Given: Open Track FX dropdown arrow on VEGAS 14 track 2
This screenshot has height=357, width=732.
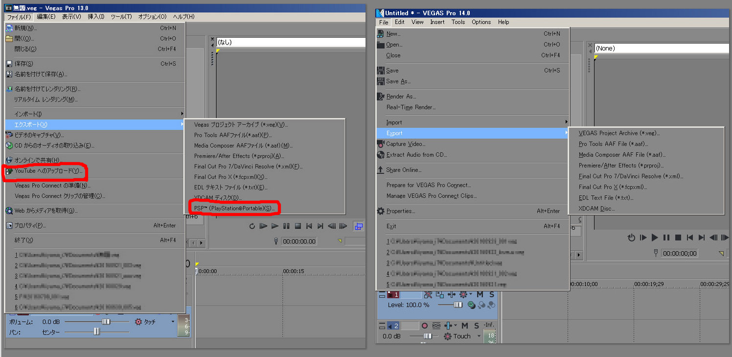Looking at the screenshot, I should point(456,325).
